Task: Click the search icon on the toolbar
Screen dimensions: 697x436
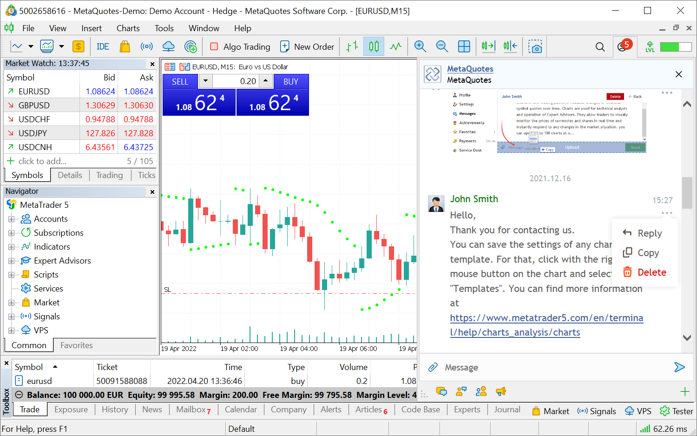Action: pos(600,46)
